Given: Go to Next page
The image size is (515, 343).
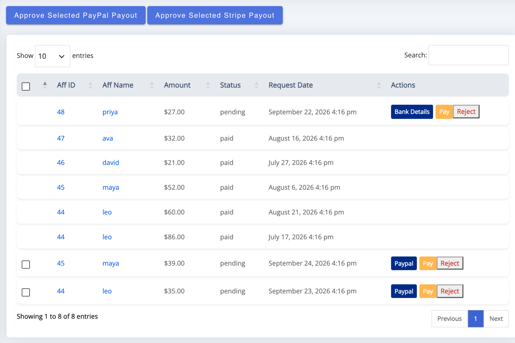Looking at the screenshot, I should [x=496, y=319].
